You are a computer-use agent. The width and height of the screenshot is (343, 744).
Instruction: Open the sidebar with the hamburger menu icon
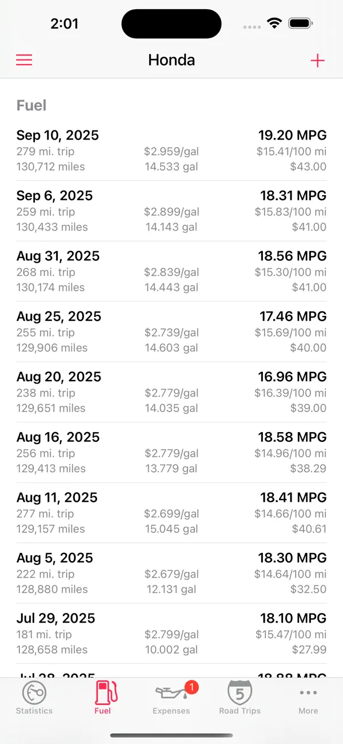tap(23, 60)
